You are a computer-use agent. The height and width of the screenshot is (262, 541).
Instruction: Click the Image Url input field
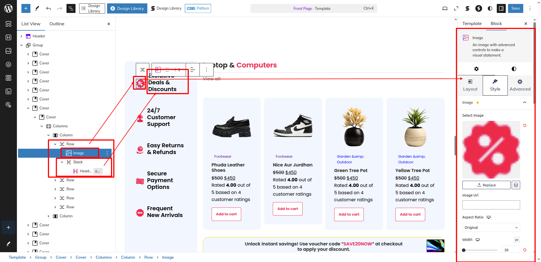(491, 205)
